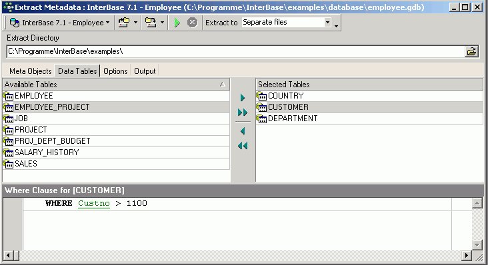
Task: Click the COUNTRY table icon
Action: point(262,96)
